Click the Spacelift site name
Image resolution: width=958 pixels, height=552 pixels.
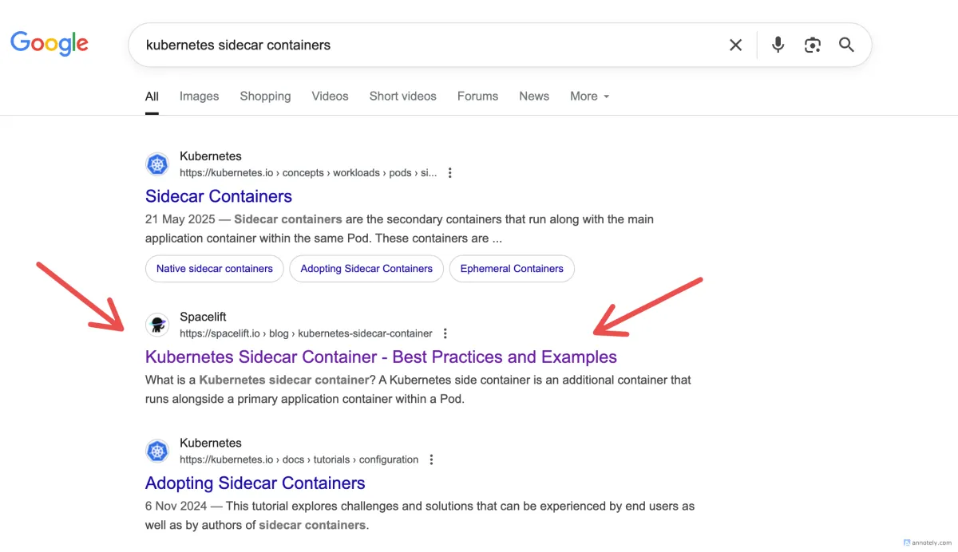click(x=203, y=317)
